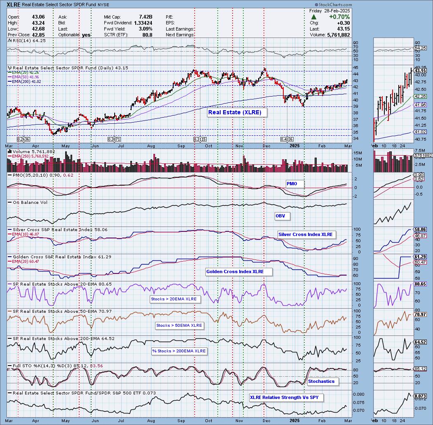
Task: Click the green up-triangle change indicator
Action: 314,17
